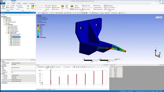The height and width of the screenshot is (92, 164).
Task: Click Show Errors in Tools group
Action: pyautogui.click(x=78, y=9)
